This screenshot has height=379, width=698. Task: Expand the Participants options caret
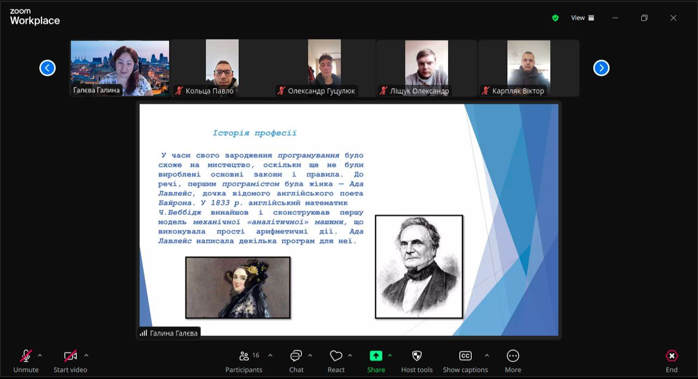[x=270, y=356]
